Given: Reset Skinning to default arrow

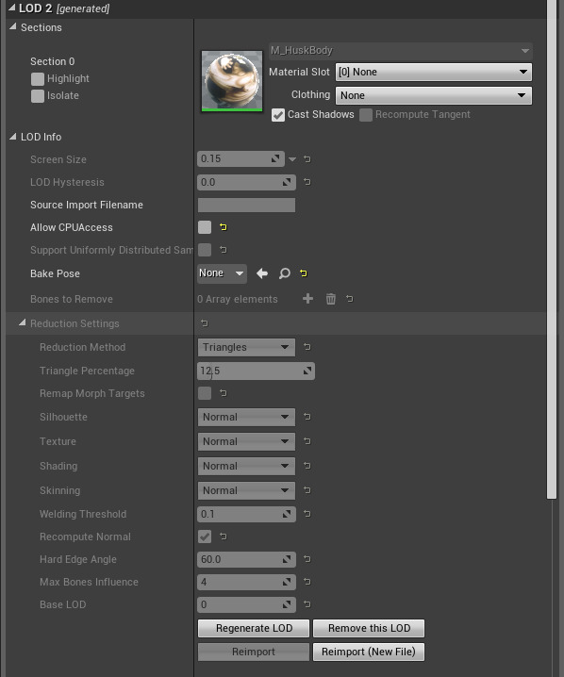Looking at the screenshot, I should (307, 490).
